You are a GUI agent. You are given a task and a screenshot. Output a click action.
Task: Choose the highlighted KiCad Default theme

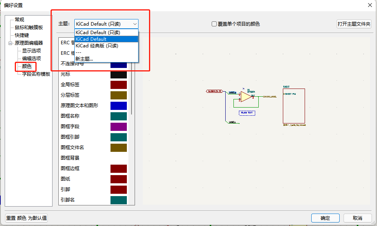[x=106, y=39]
